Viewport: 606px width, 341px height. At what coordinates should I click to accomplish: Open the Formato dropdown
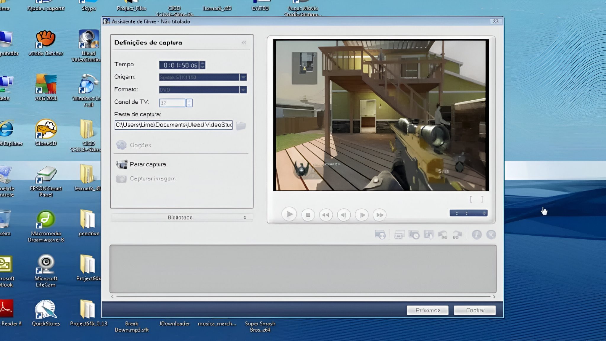click(243, 89)
